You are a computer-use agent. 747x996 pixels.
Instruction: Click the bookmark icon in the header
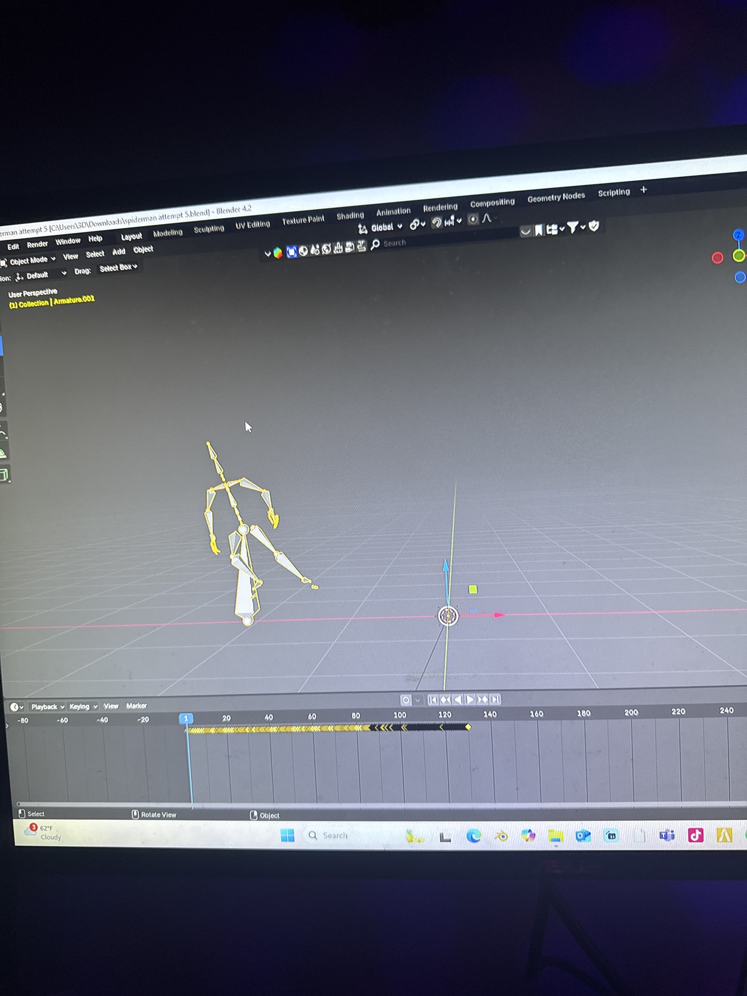[539, 230]
